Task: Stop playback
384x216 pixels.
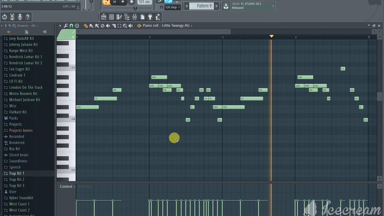Action: [x=123, y=2]
